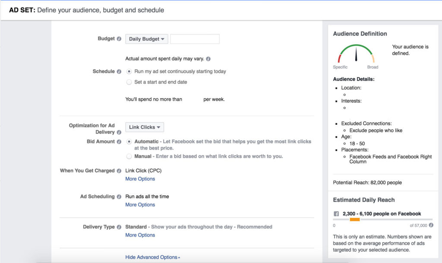Click the 'Run ads all the time' text
This screenshot has height=263, width=442.
[x=147, y=196]
